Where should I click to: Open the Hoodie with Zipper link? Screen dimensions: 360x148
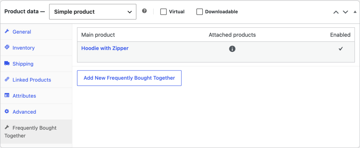pyautogui.click(x=105, y=48)
